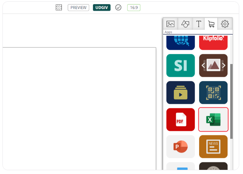Click the PREVIEW button
Image resolution: width=243 pixels, height=174 pixels.
(78, 8)
